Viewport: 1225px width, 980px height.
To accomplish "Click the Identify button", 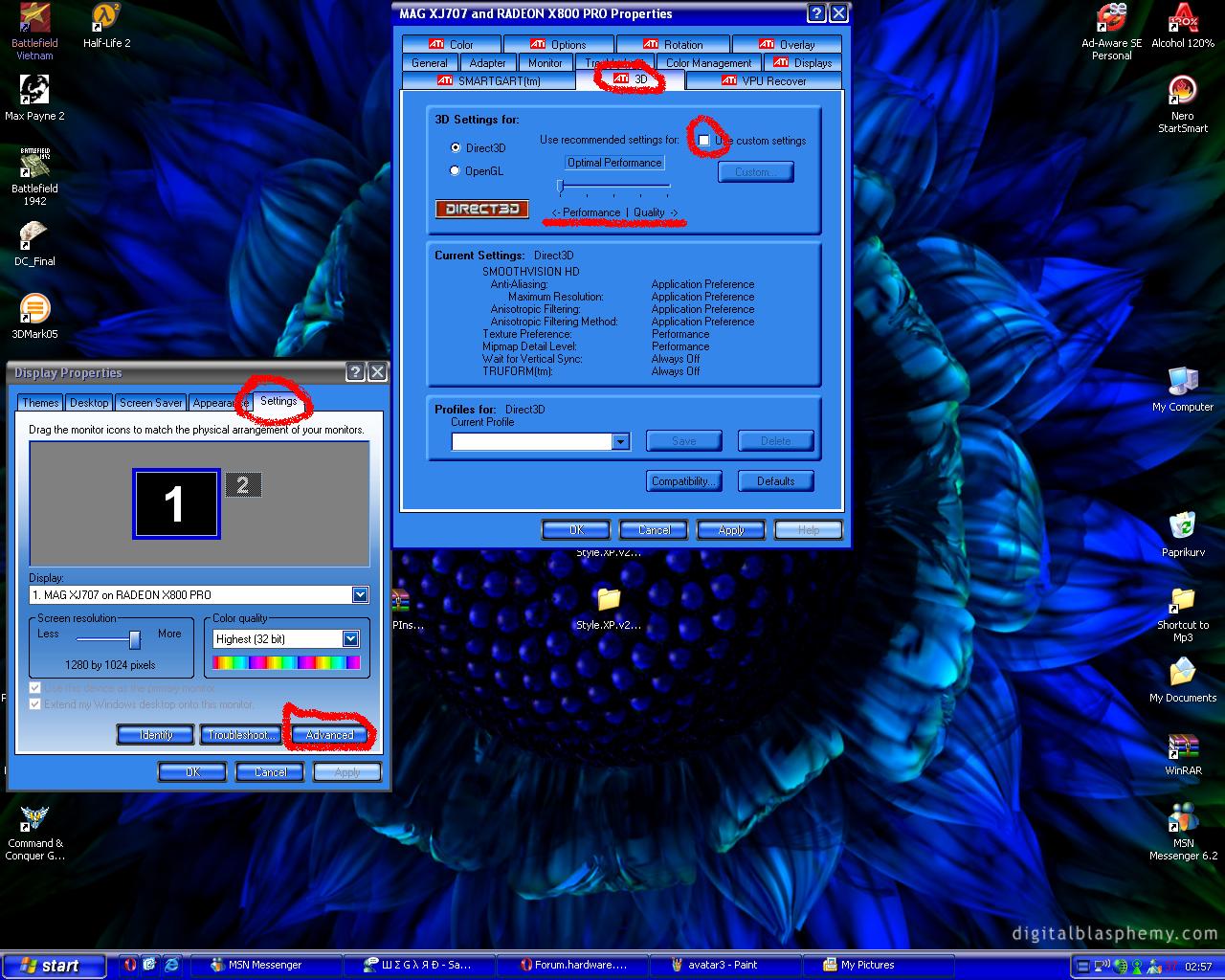I will click(156, 735).
